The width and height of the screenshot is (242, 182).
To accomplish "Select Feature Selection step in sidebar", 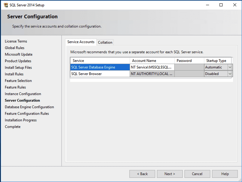I will 18,81.
